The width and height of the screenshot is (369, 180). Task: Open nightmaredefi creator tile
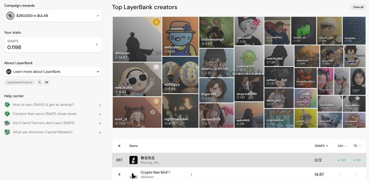click(x=180, y=111)
